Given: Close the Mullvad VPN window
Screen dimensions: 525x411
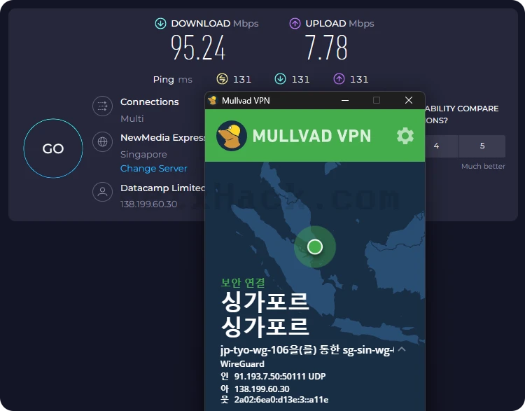Looking at the screenshot, I should [x=409, y=100].
